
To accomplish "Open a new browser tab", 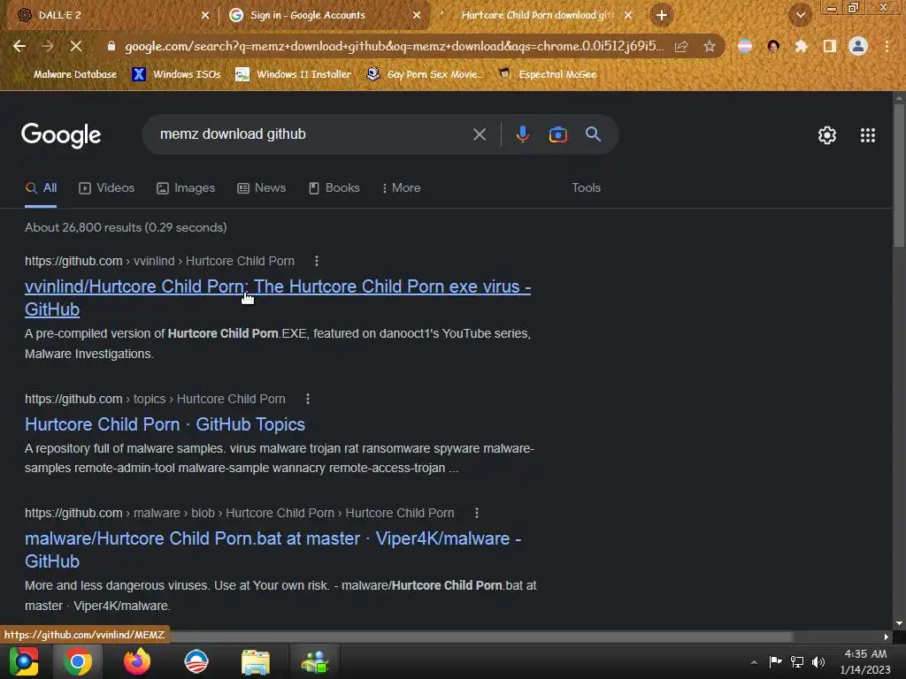I will [x=662, y=15].
